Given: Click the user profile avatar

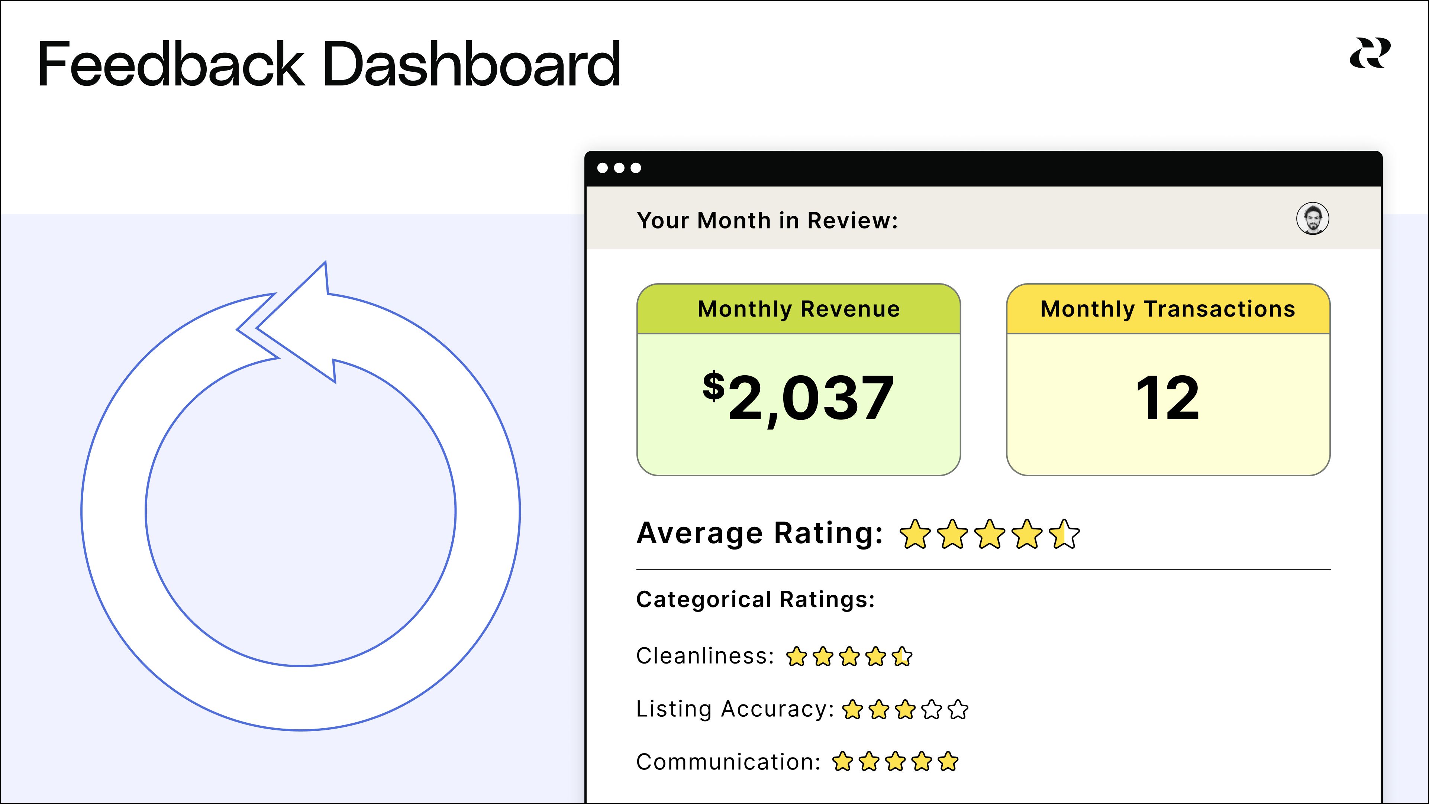Looking at the screenshot, I should [1313, 219].
